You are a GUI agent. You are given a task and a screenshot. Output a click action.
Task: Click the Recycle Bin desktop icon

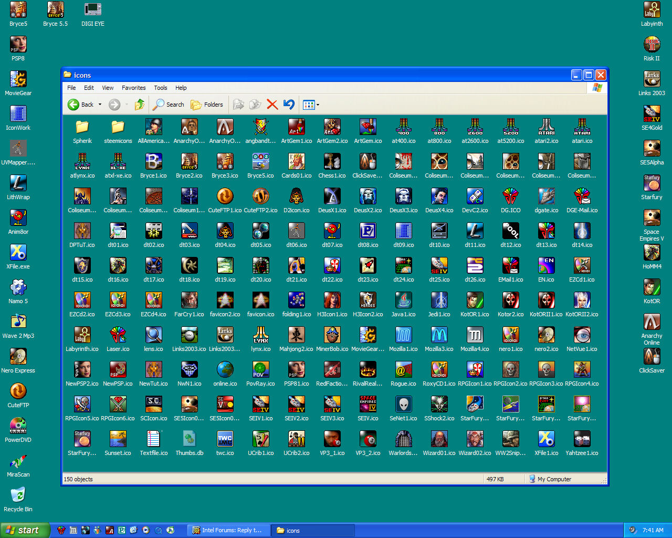pyautogui.click(x=18, y=495)
